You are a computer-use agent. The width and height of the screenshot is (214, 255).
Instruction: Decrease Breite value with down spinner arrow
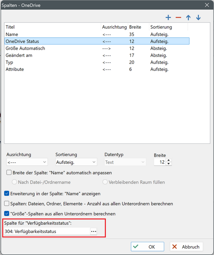(168, 164)
